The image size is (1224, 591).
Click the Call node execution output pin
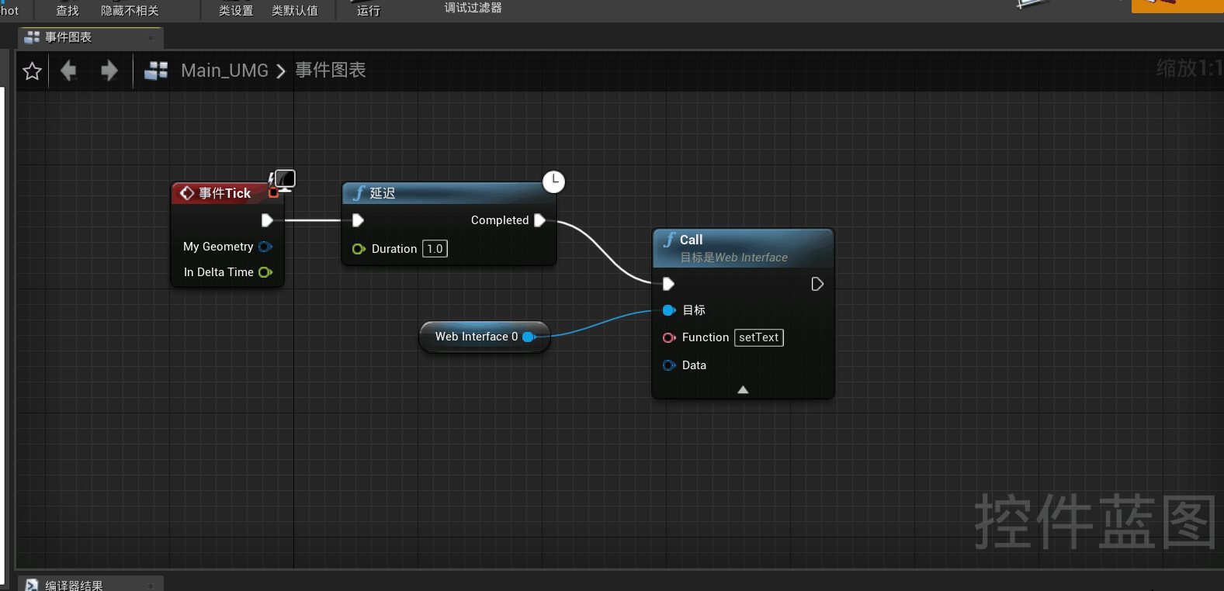click(x=817, y=284)
